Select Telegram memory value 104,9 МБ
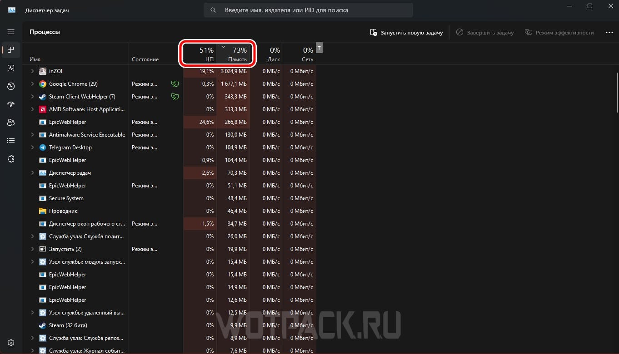This screenshot has width=619, height=354. tap(236, 147)
